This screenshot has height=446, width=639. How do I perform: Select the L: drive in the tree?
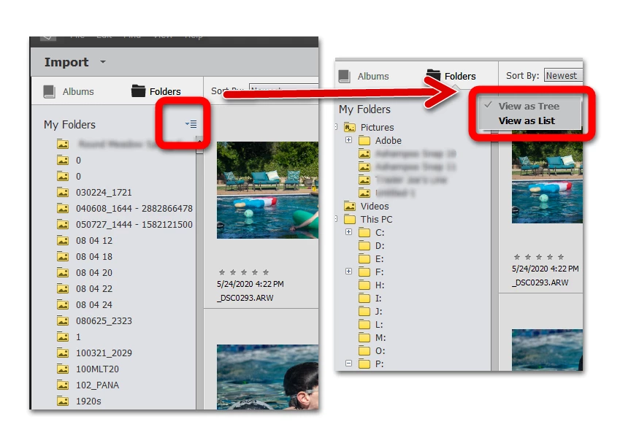pyautogui.click(x=379, y=325)
